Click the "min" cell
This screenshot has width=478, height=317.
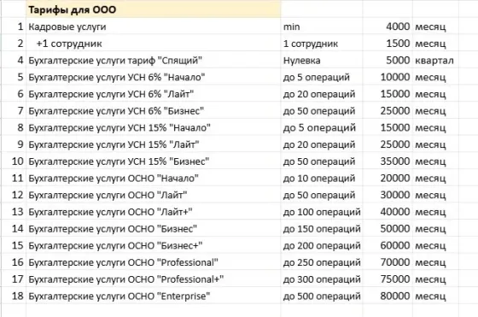pos(322,26)
